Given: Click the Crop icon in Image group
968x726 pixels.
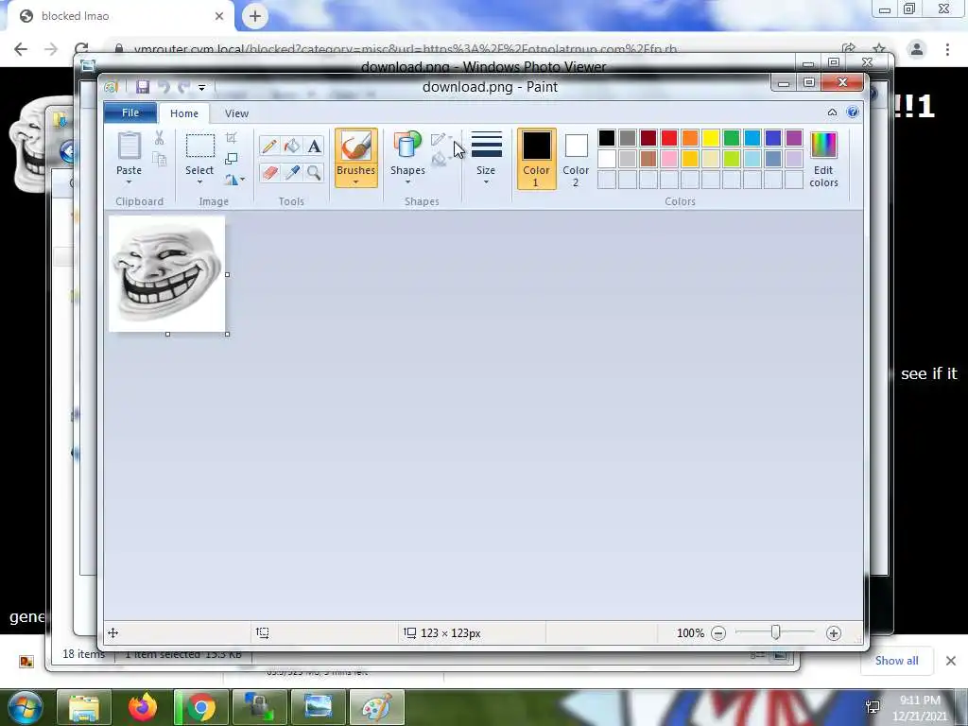Looking at the screenshot, I should (x=231, y=138).
